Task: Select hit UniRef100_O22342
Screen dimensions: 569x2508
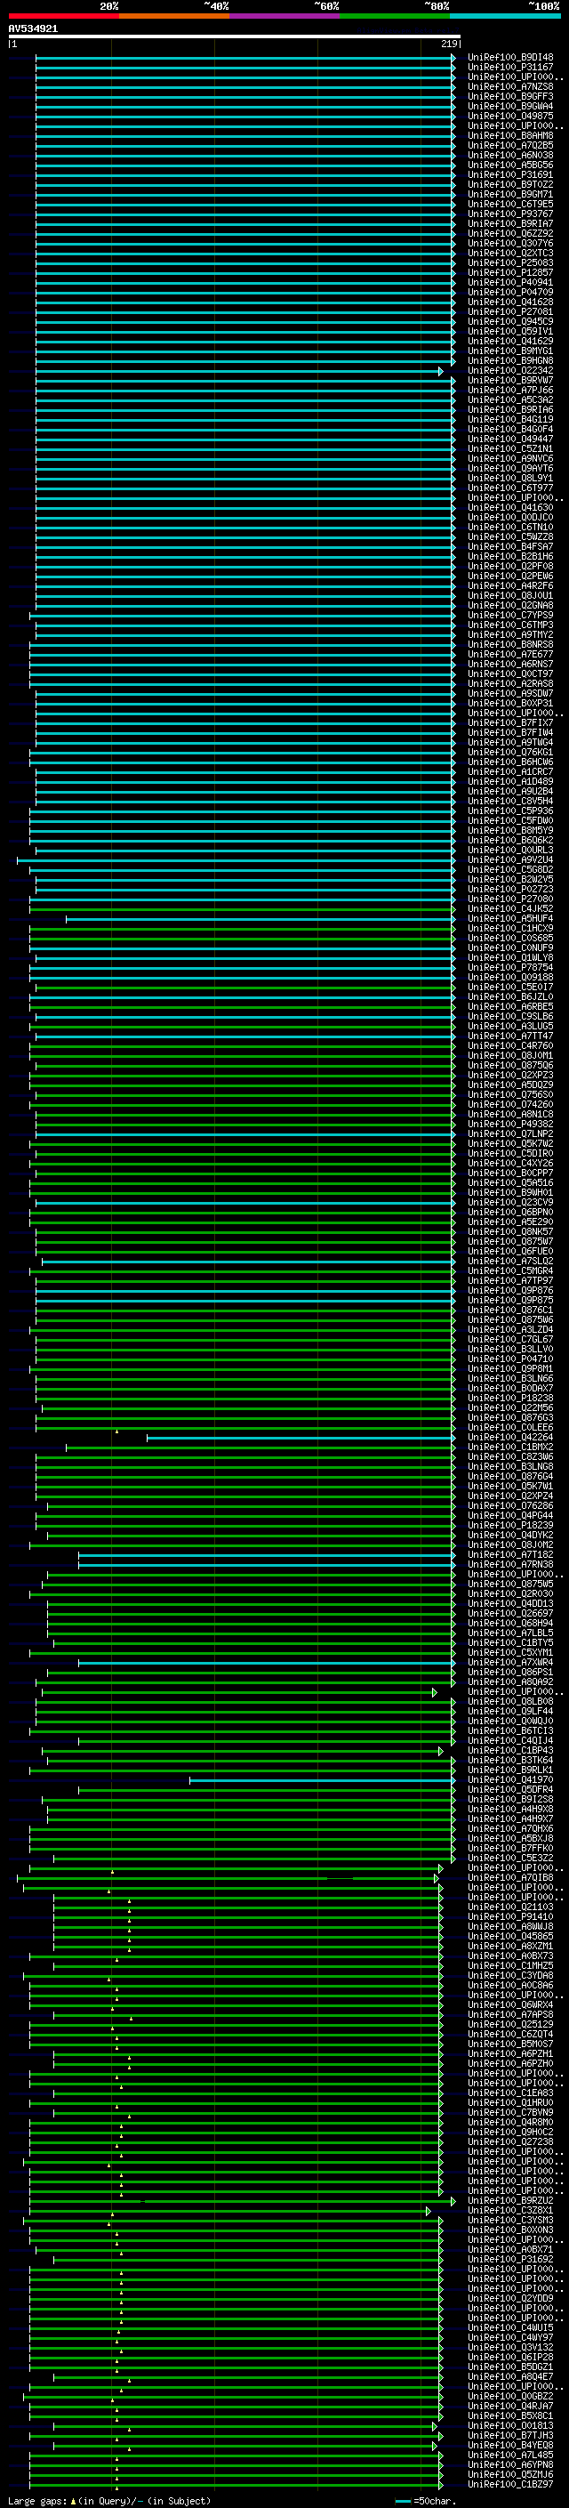Action: (509, 370)
